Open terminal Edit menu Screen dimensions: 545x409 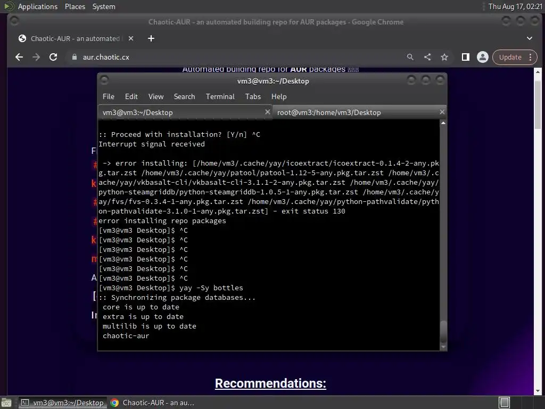coord(131,96)
